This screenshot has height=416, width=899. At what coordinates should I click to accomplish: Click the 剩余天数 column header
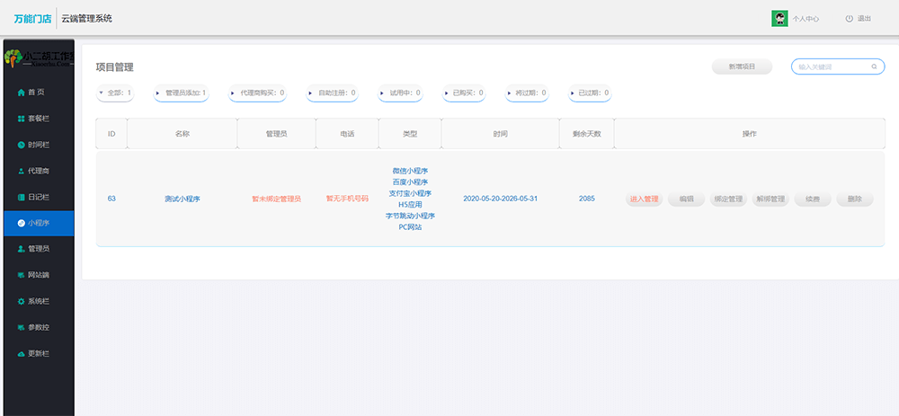click(x=586, y=134)
